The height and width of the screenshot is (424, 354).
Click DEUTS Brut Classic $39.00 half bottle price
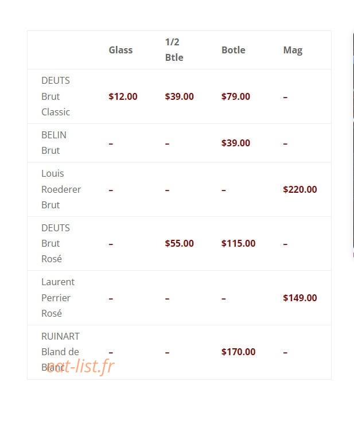pos(180,96)
